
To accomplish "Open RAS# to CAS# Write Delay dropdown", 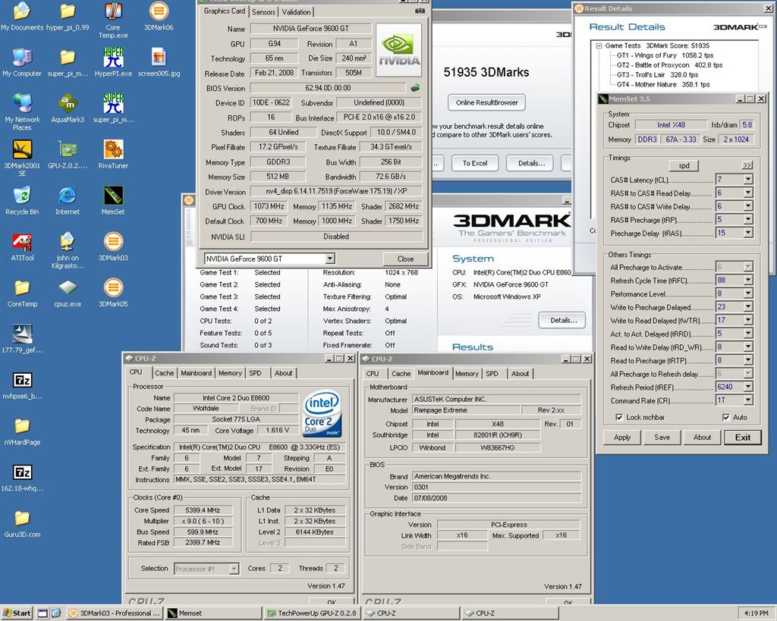I will 748,206.
